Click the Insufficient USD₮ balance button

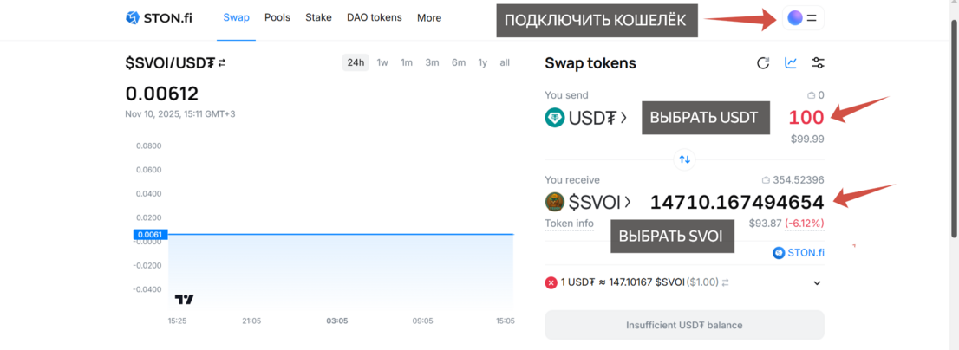(x=684, y=325)
